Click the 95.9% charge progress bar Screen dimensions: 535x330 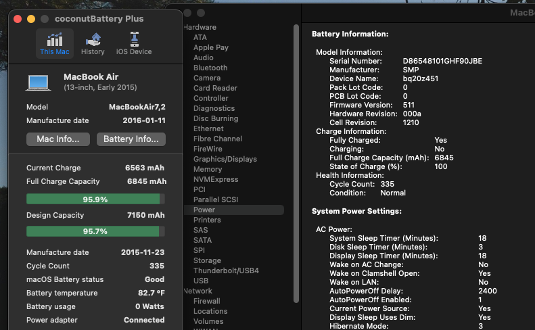point(95,199)
